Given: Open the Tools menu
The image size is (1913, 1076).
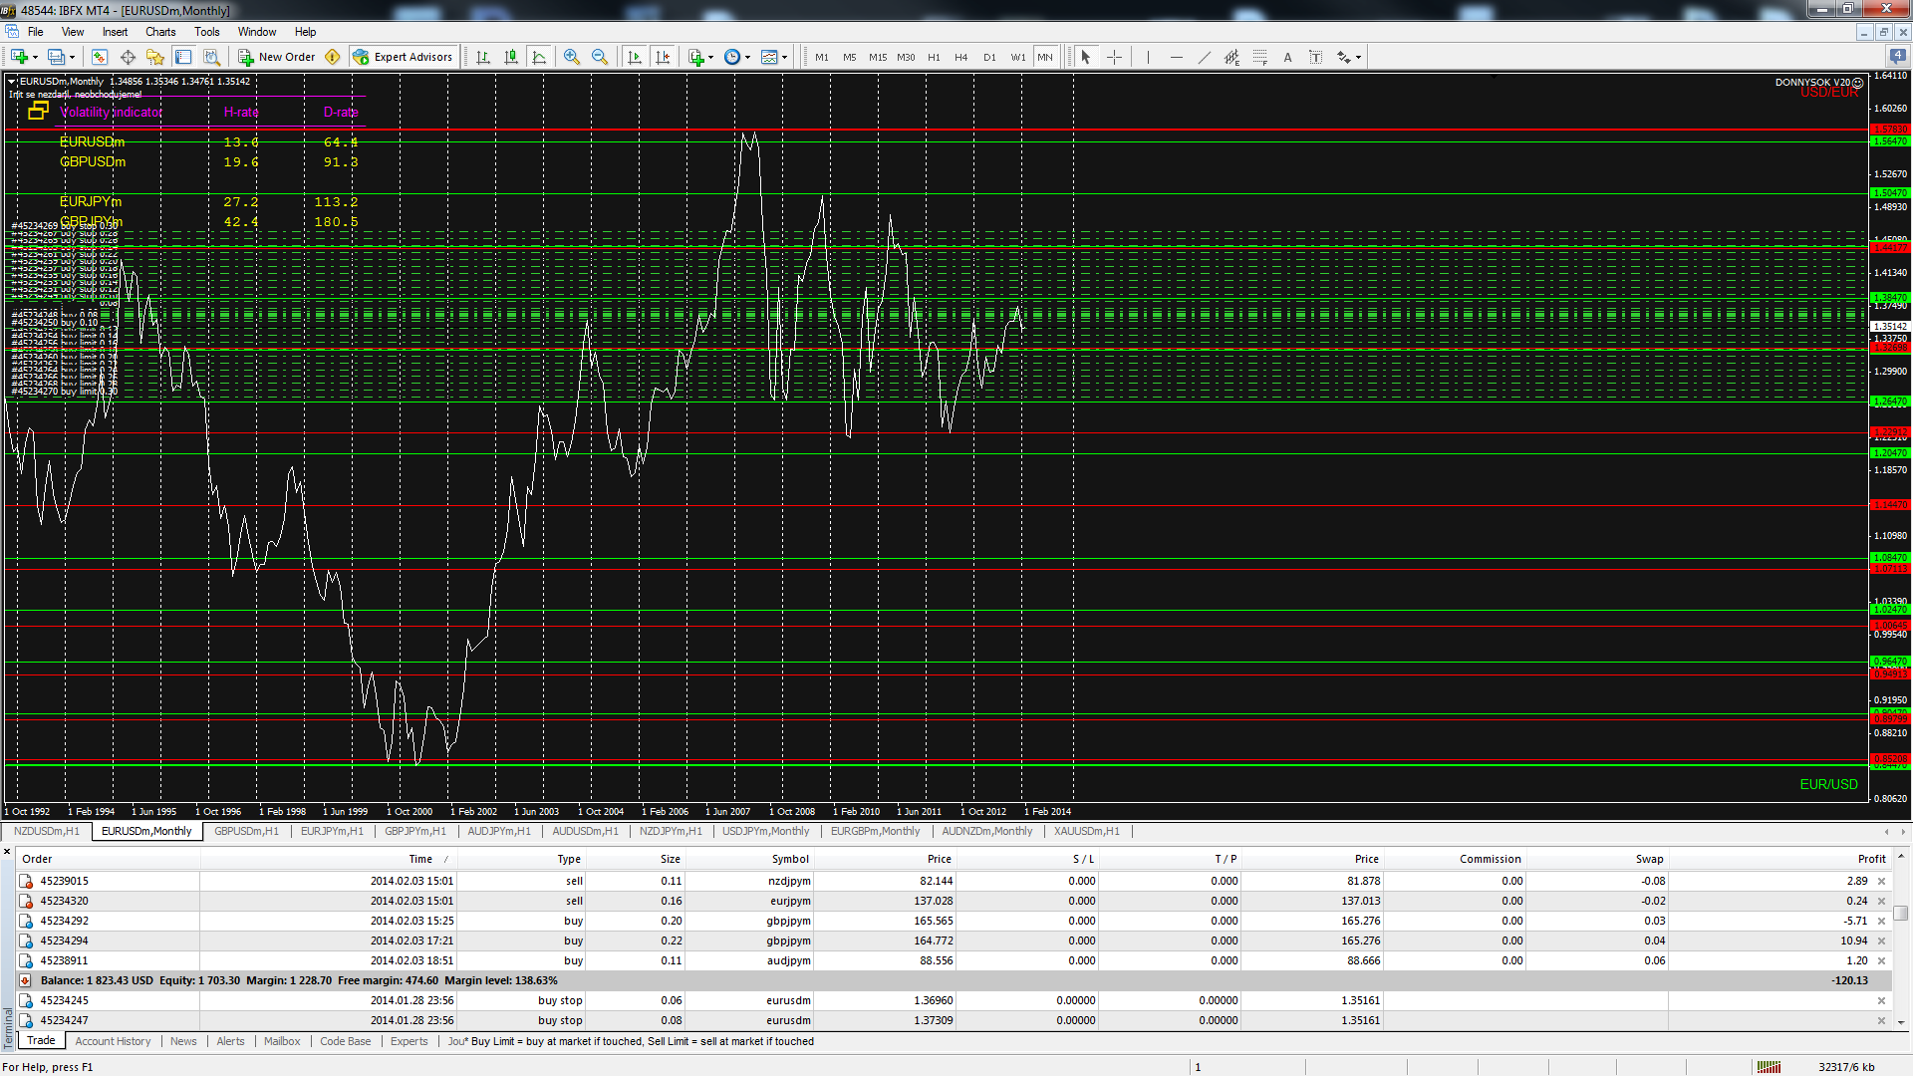Looking at the screenshot, I should 207,32.
